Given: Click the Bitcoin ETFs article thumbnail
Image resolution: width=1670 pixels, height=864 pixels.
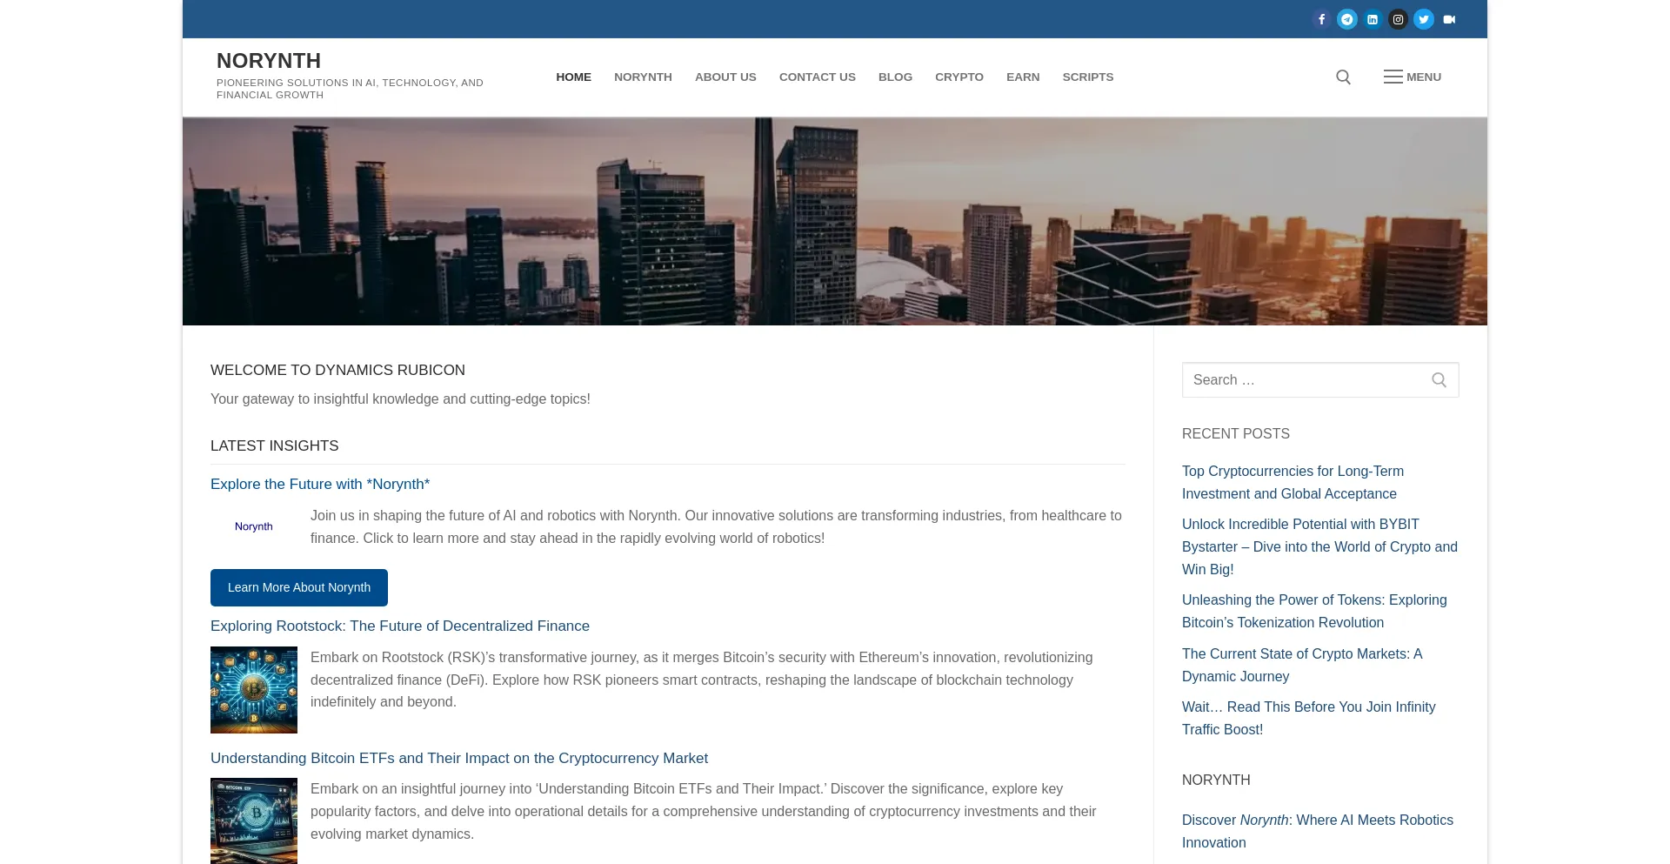Looking at the screenshot, I should click(254, 821).
